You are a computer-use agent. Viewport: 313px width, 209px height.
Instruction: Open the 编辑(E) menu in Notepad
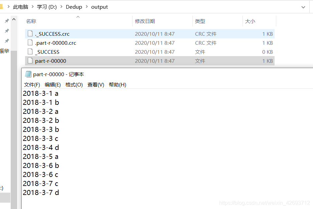pos(53,85)
